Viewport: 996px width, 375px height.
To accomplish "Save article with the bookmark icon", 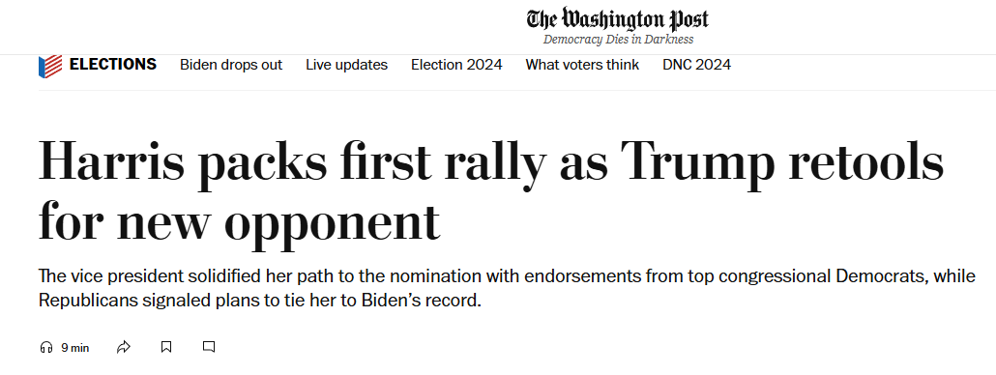I will 166,347.
